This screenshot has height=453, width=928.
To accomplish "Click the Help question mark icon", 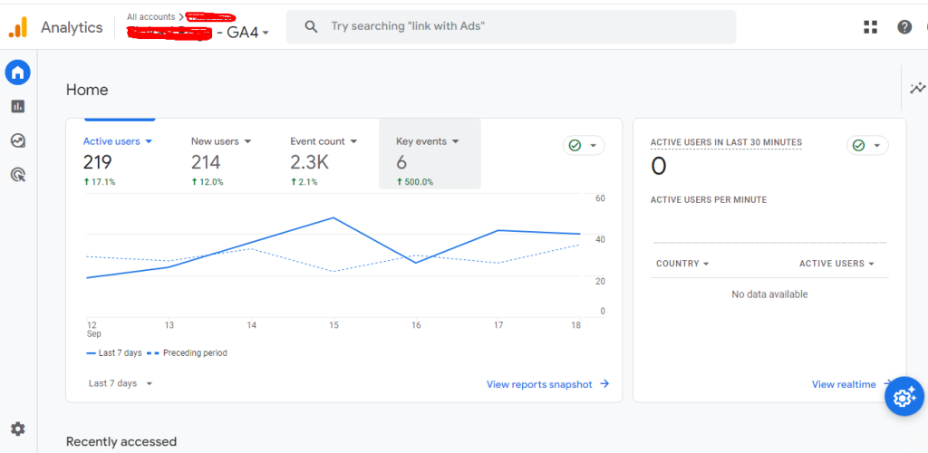I will (904, 27).
